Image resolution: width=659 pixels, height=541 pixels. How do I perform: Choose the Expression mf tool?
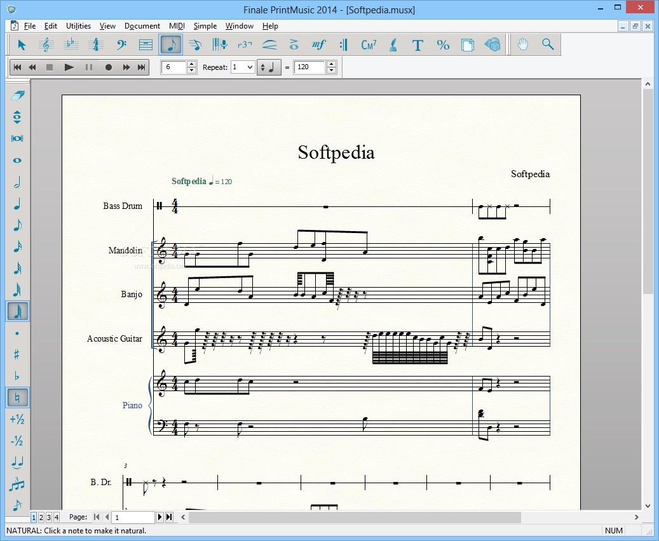click(x=318, y=44)
